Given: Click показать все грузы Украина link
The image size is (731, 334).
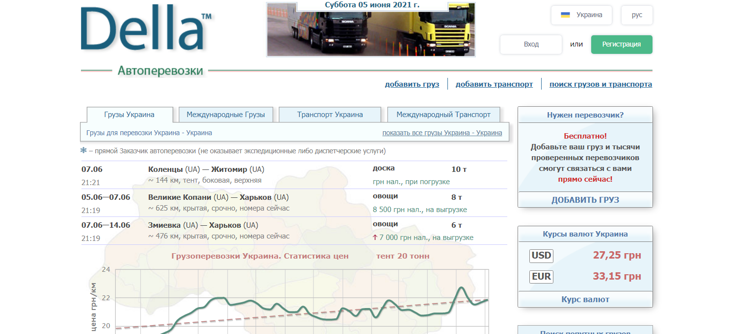Looking at the screenshot, I should [442, 133].
